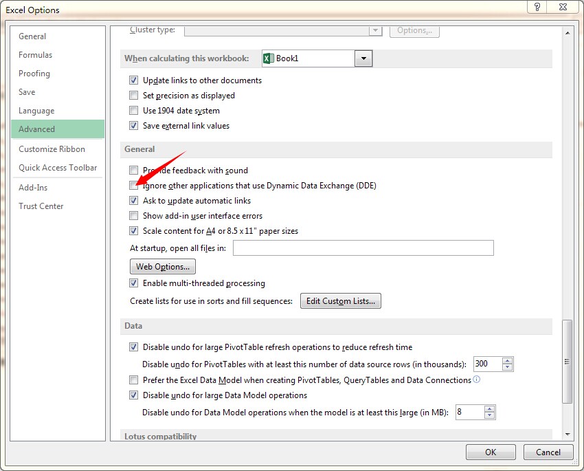584x471 pixels.
Task: Open the Book1 workbook dropdown arrow
Action: tap(363, 58)
